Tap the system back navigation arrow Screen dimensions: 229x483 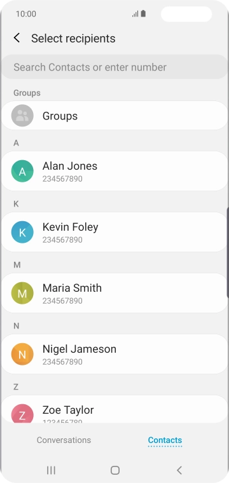[179, 470]
